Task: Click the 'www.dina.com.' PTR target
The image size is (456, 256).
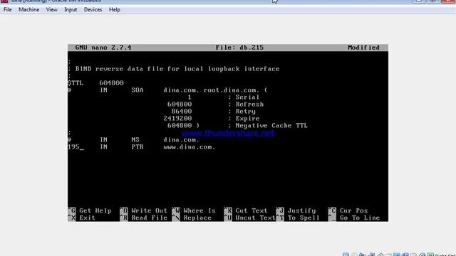Action: click(190, 147)
